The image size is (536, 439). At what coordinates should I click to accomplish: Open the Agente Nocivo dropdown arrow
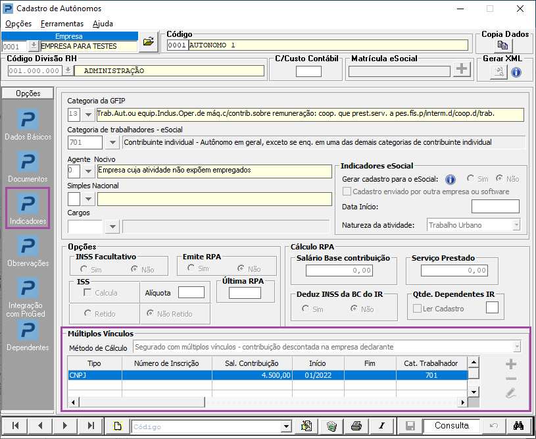point(89,171)
